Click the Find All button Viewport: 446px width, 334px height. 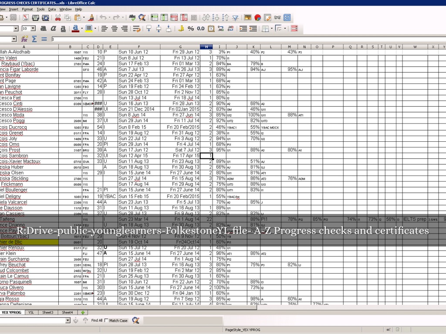pyautogui.click(x=97, y=321)
